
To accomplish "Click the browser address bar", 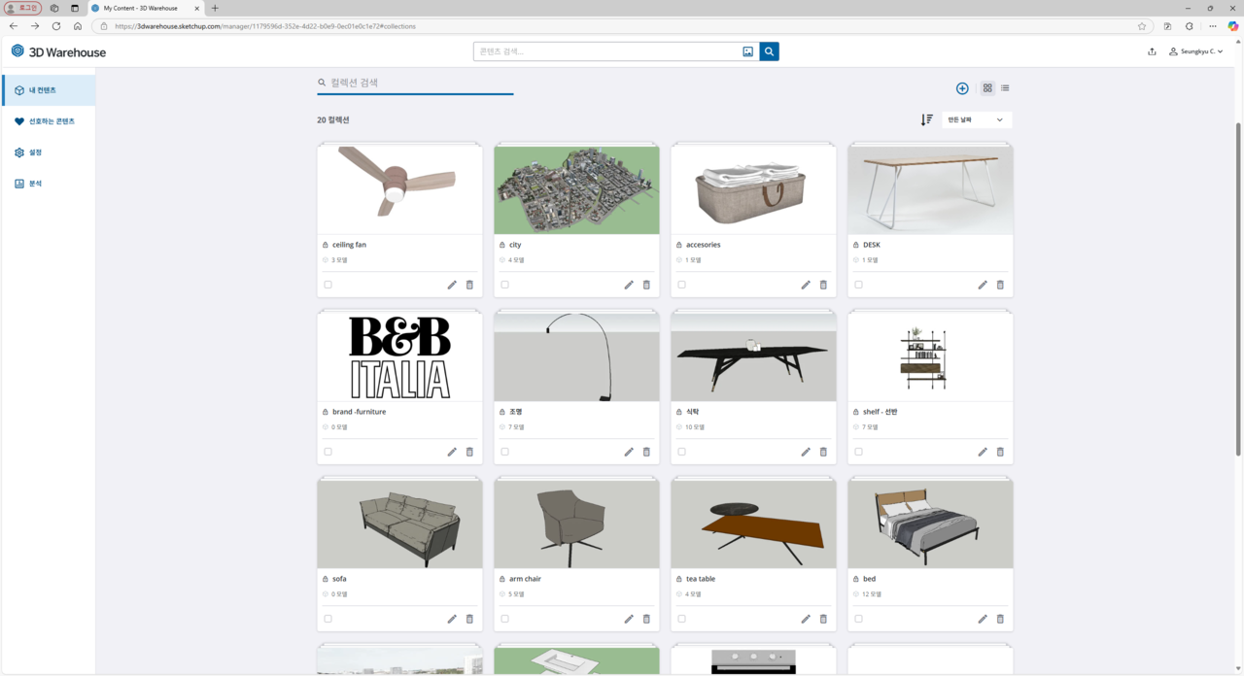I will (622, 26).
